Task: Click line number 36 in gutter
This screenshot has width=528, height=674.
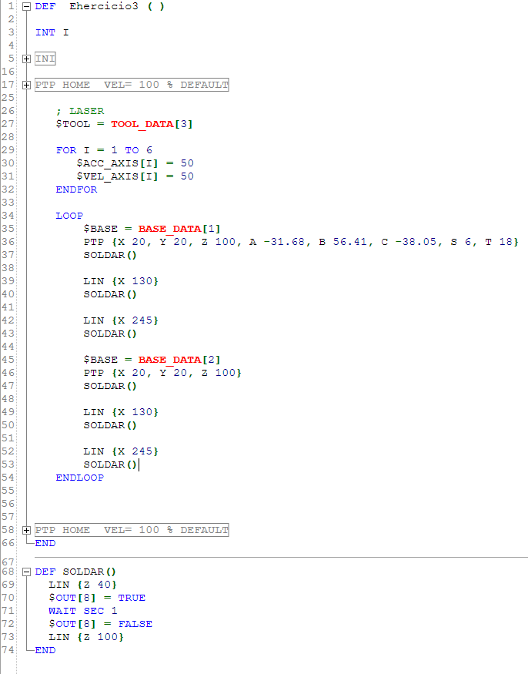Action: click(x=8, y=242)
